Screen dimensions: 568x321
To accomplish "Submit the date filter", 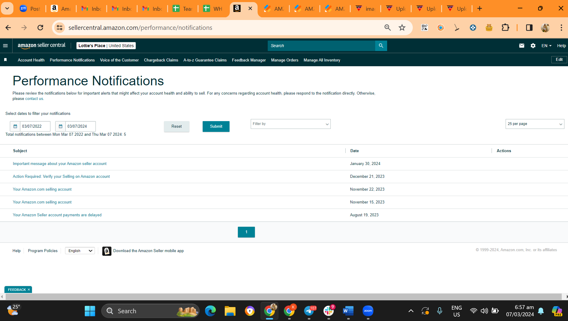I will (x=216, y=126).
